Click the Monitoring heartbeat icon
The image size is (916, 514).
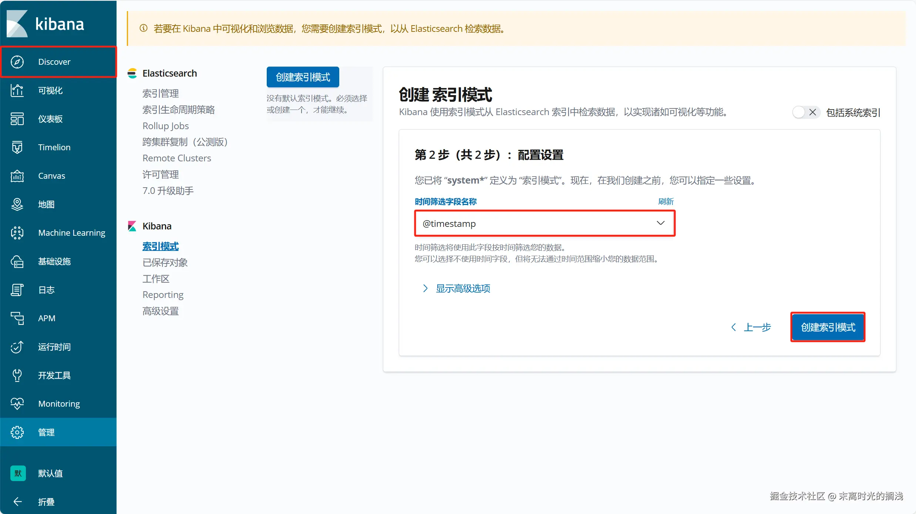click(x=17, y=404)
